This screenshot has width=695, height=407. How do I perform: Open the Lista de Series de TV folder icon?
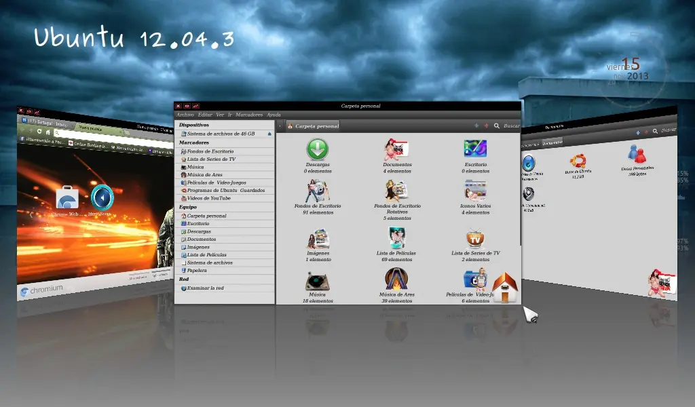pos(475,238)
